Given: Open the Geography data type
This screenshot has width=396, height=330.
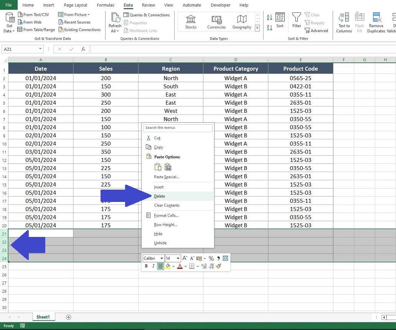Looking at the screenshot, I should [241, 22].
